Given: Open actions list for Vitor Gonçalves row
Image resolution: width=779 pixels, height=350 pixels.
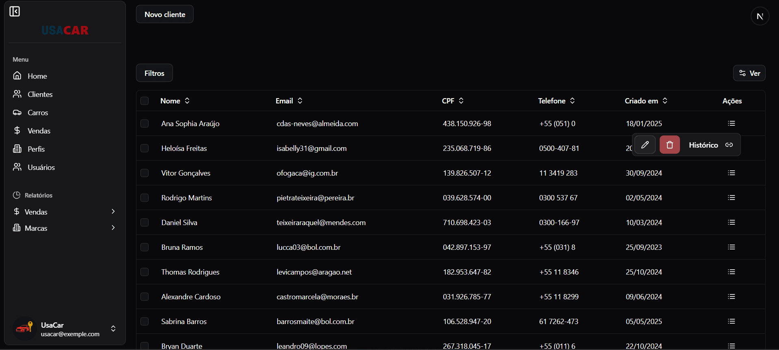Looking at the screenshot, I should coord(731,173).
